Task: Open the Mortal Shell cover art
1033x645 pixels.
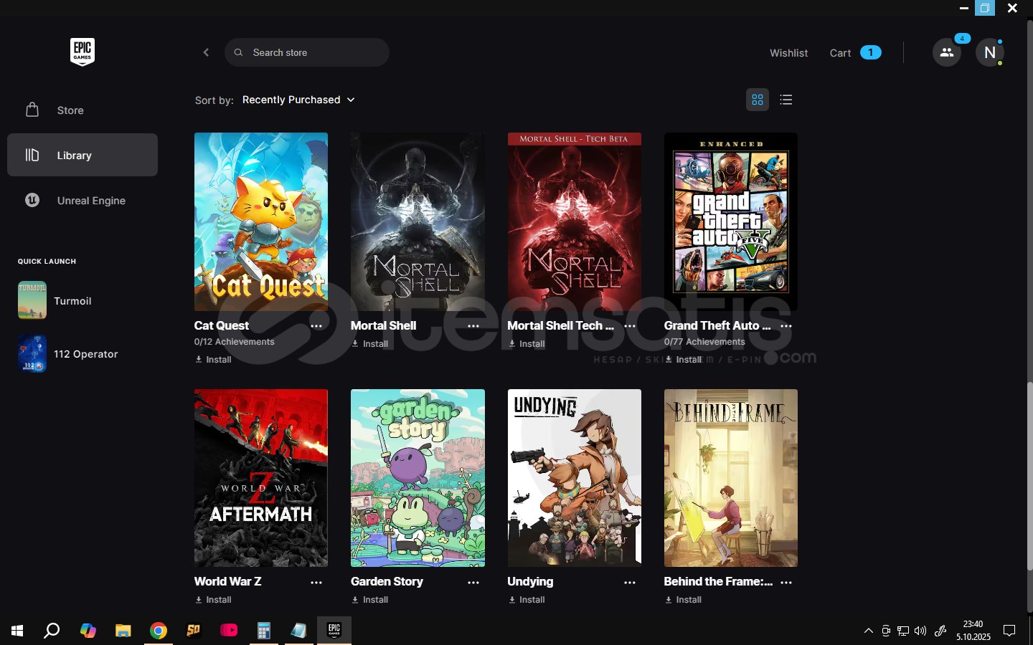Action: pyautogui.click(x=418, y=221)
